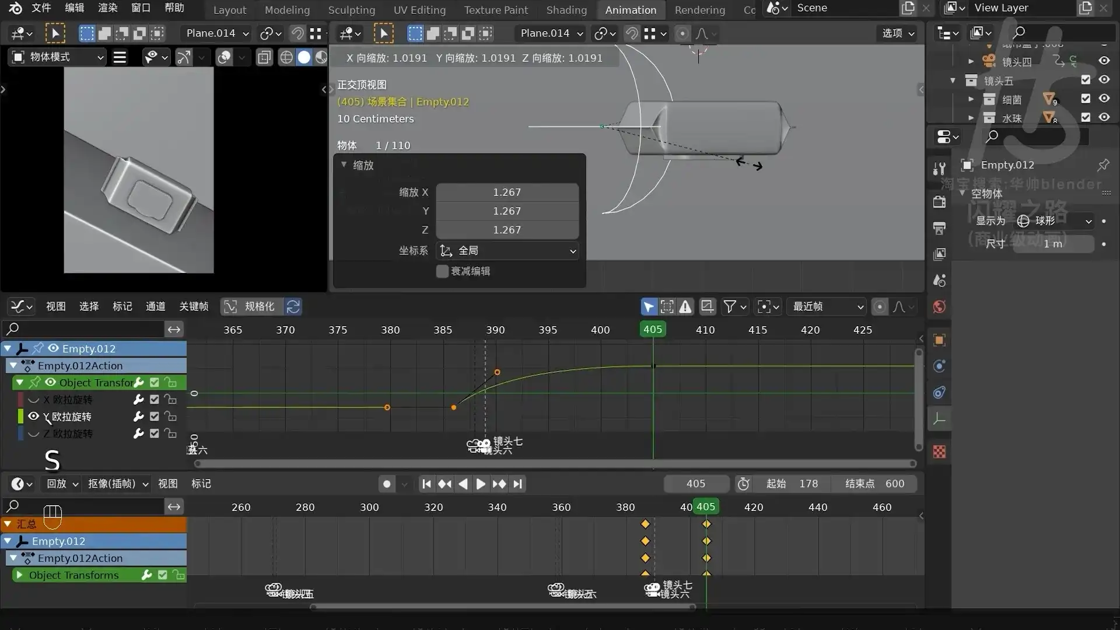1120x630 pixels.
Task: Switch to the Shading workspace tab
Action: pyautogui.click(x=566, y=10)
